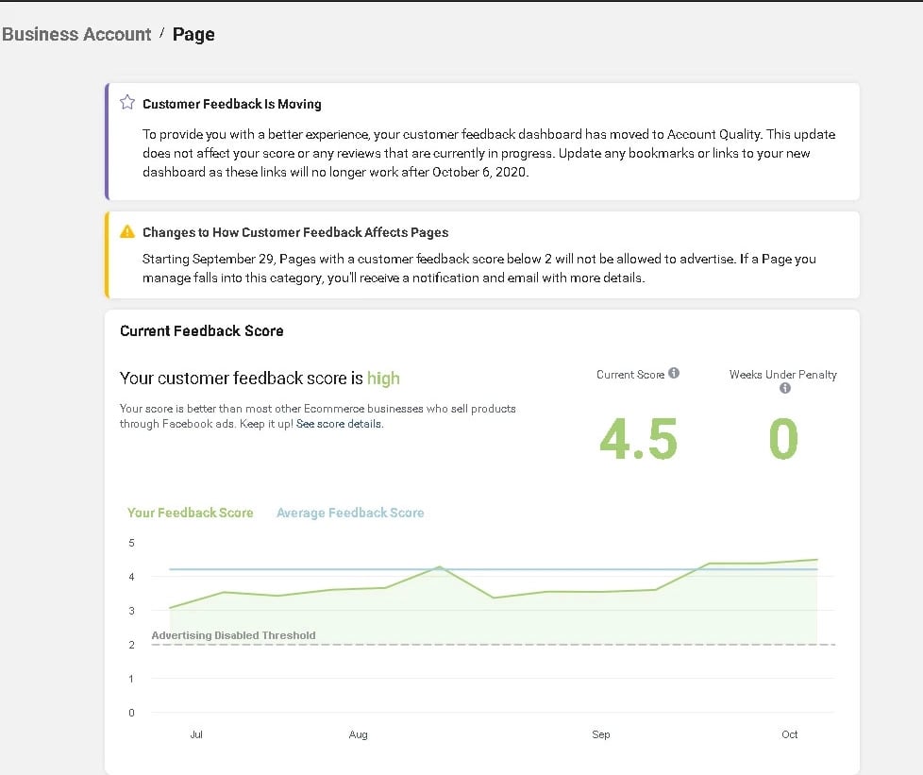Click the Customer Feedback Is Moving heading
The height and width of the screenshot is (775, 923).
click(x=231, y=104)
